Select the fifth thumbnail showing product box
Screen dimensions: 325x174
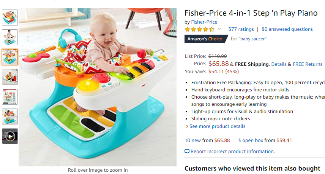(x=10, y=97)
